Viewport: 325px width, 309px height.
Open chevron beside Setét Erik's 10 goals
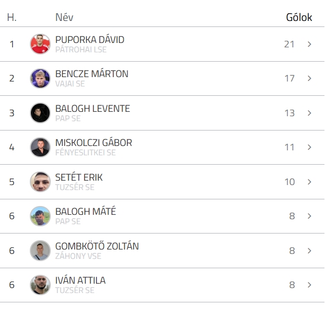click(x=310, y=182)
